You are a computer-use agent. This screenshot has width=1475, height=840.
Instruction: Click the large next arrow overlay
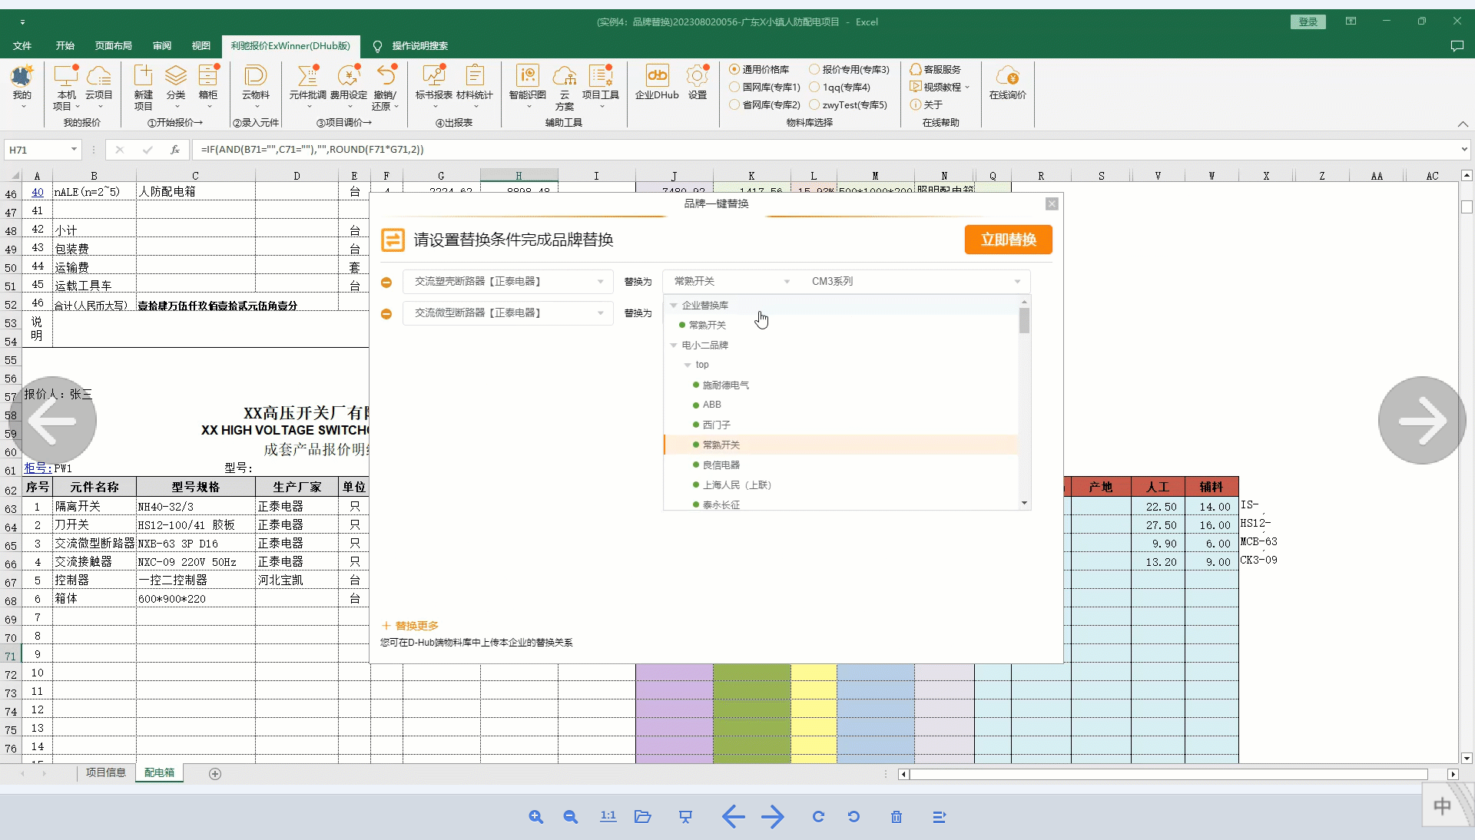point(1422,421)
